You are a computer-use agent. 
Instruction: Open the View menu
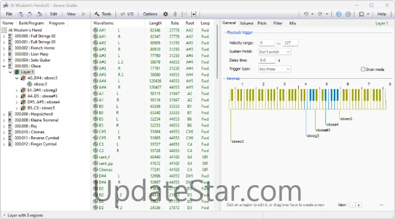point(71,14)
